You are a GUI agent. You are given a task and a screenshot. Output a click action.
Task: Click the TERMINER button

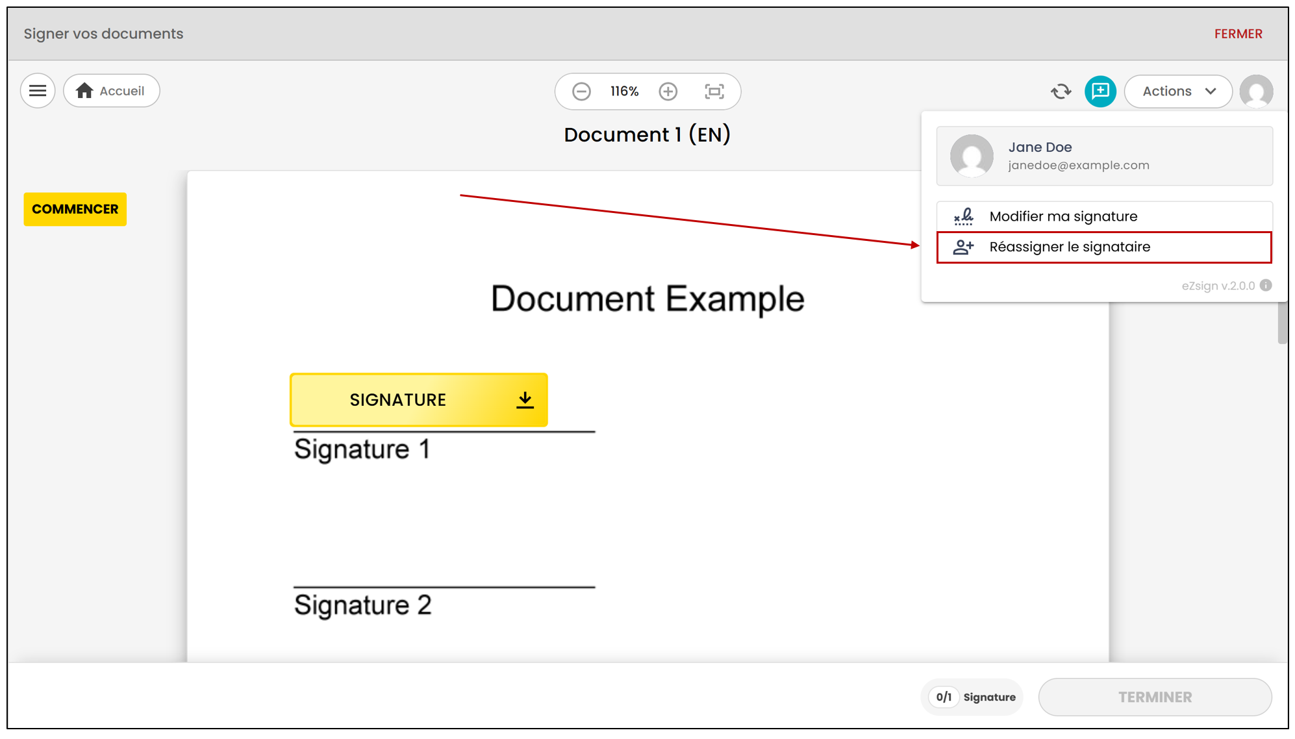point(1155,697)
